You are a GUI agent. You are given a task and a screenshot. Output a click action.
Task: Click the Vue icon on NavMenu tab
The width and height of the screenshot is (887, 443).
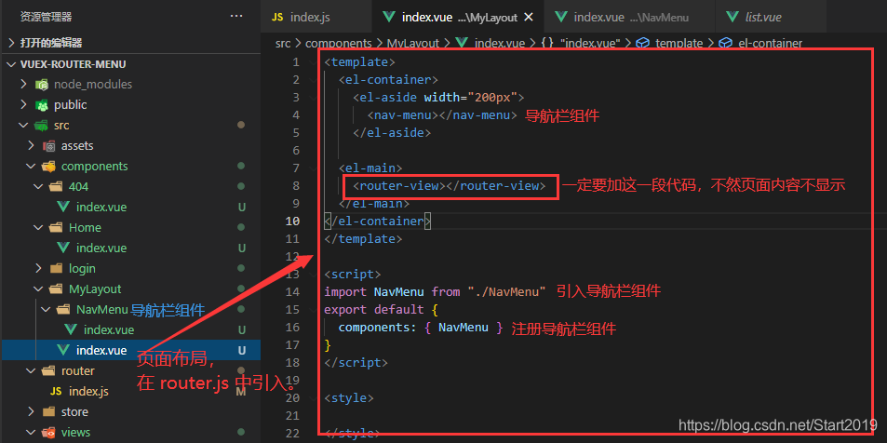tap(561, 17)
